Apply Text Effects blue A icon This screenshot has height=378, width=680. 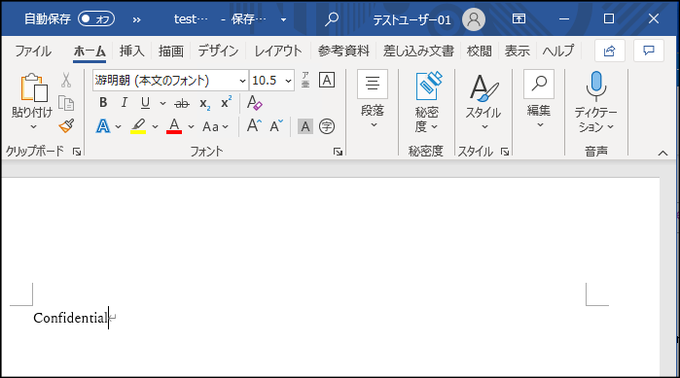(x=103, y=126)
